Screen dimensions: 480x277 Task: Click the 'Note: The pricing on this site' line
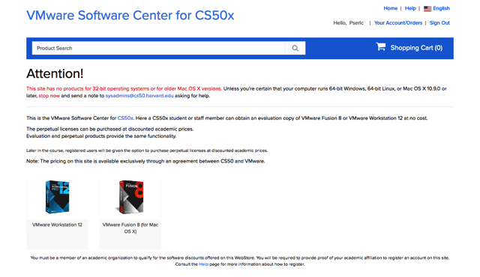[x=145, y=161]
